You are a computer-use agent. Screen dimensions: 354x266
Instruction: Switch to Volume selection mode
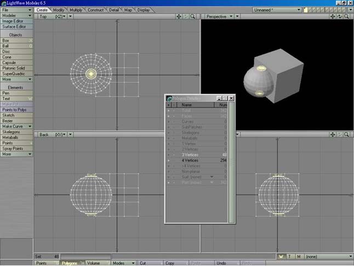tap(98, 263)
